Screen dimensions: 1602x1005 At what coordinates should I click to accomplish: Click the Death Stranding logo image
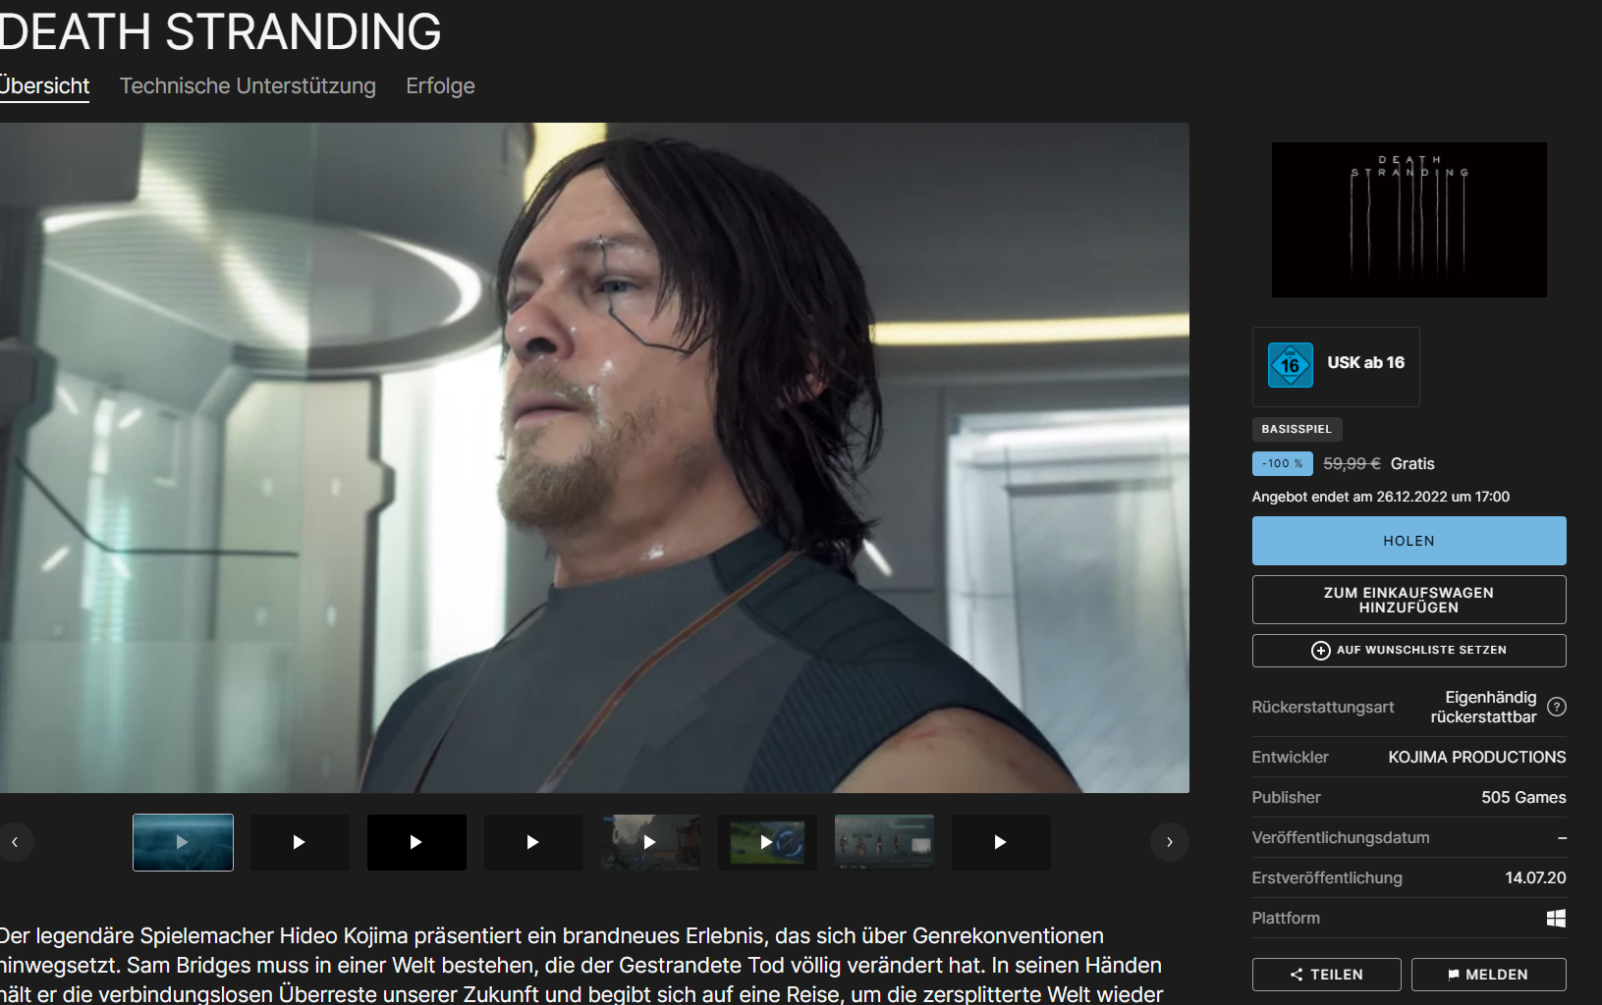1409,220
